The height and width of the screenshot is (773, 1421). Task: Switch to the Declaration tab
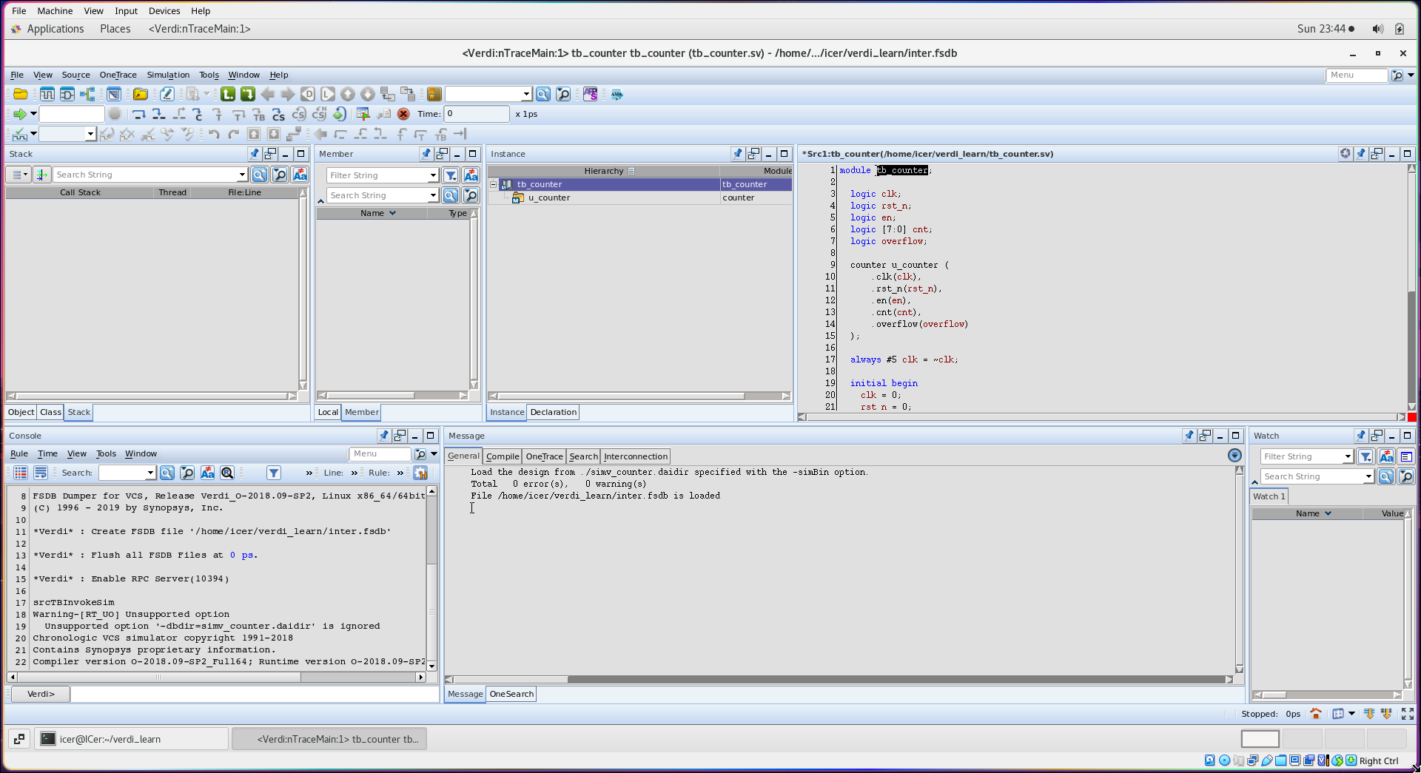(554, 412)
